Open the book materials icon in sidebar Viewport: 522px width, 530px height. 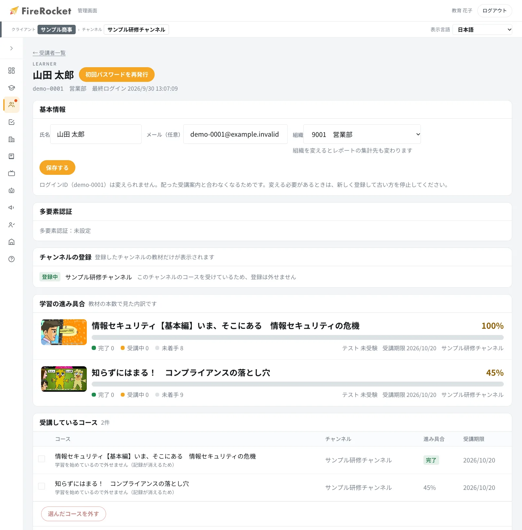[11, 156]
